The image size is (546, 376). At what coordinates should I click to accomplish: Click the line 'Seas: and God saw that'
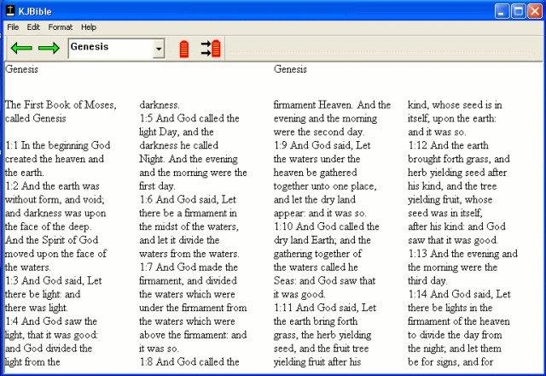click(x=324, y=281)
